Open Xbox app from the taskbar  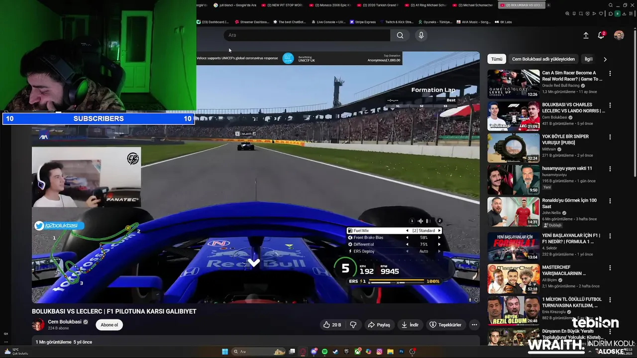tap(357, 352)
